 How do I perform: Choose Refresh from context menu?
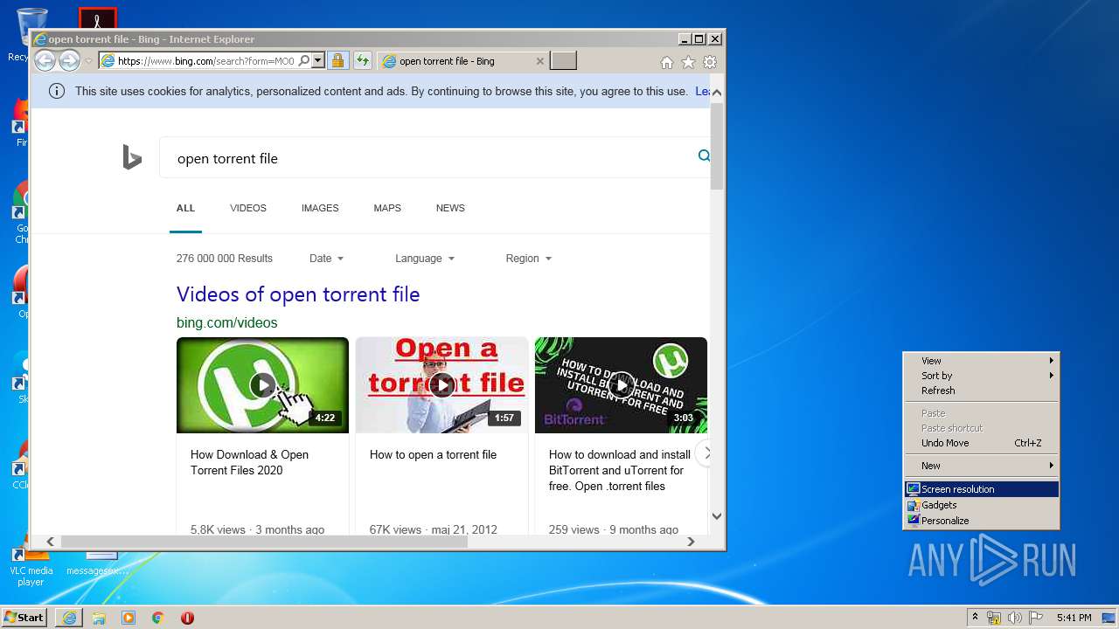tap(981, 391)
